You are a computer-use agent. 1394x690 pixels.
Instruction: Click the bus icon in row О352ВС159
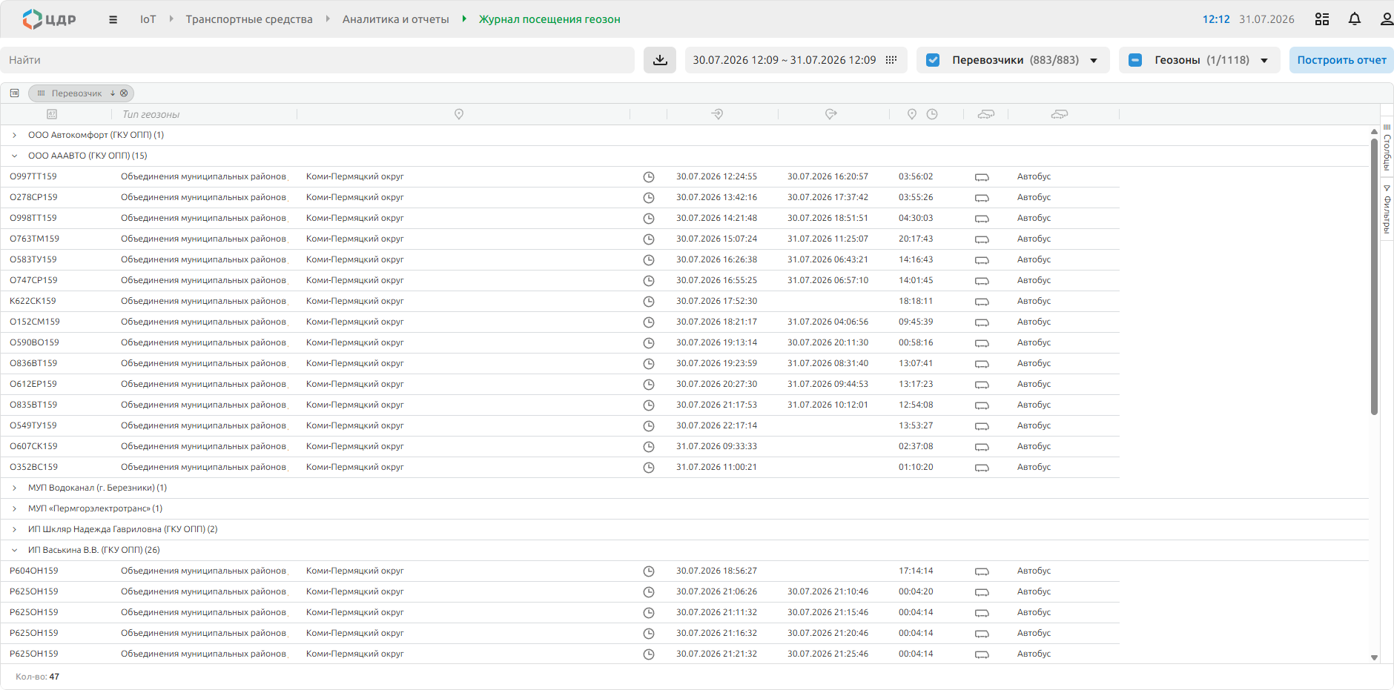pyautogui.click(x=982, y=468)
